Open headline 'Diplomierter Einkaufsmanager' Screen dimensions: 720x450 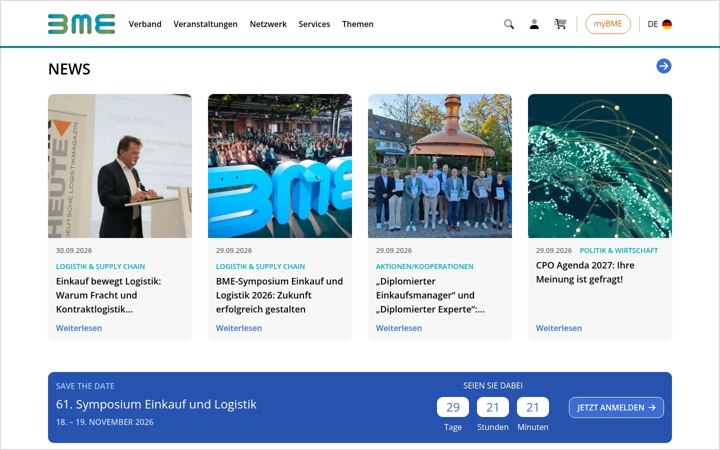coord(430,295)
